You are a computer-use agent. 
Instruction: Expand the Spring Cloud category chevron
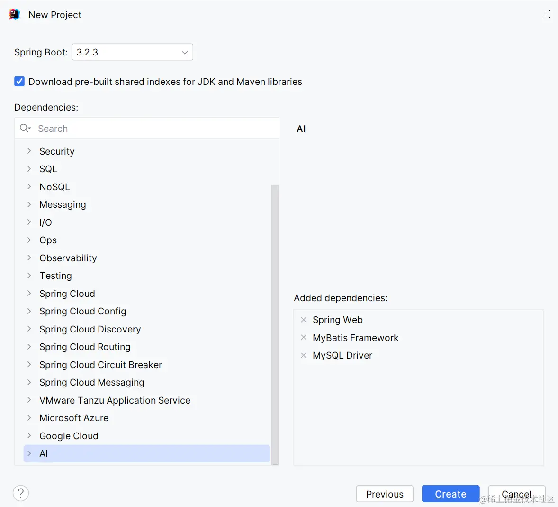click(29, 293)
